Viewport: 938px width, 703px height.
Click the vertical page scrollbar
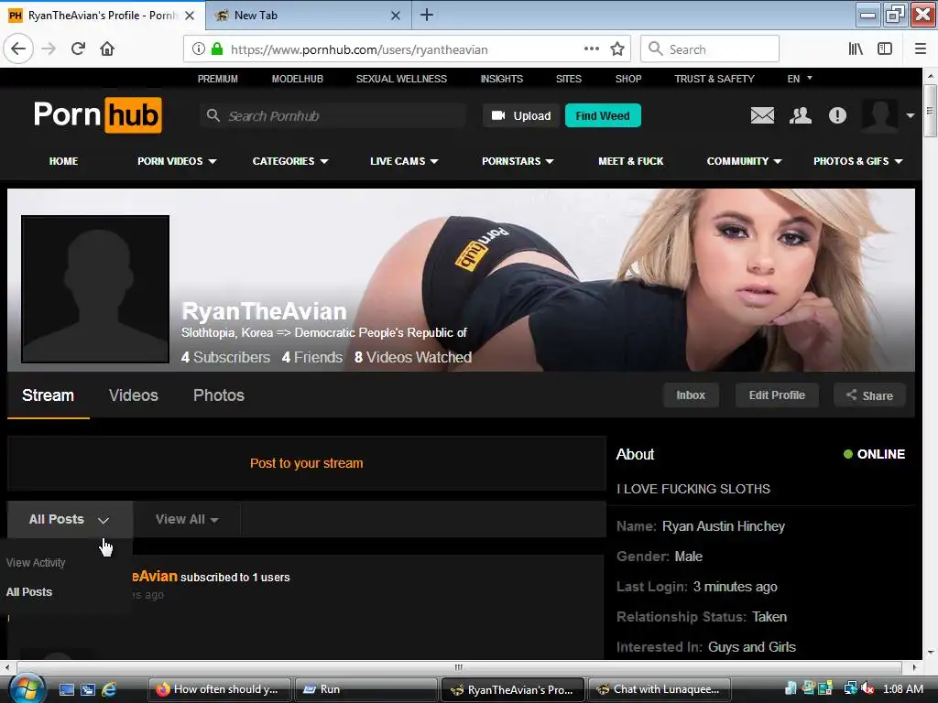tap(930, 111)
